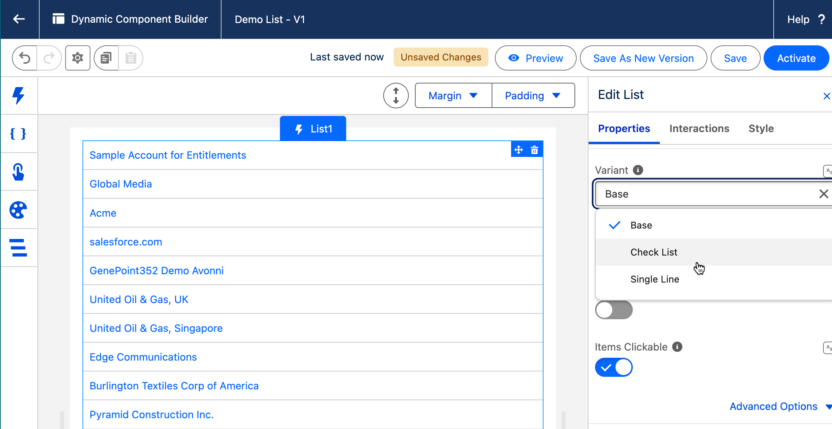This screenshot has height=429, width=832.
Task: Switch to the Interactions tab
Action: pos(699,128)
